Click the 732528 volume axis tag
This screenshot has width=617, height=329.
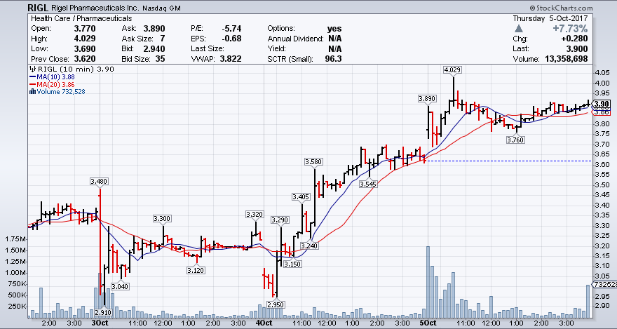603,285
